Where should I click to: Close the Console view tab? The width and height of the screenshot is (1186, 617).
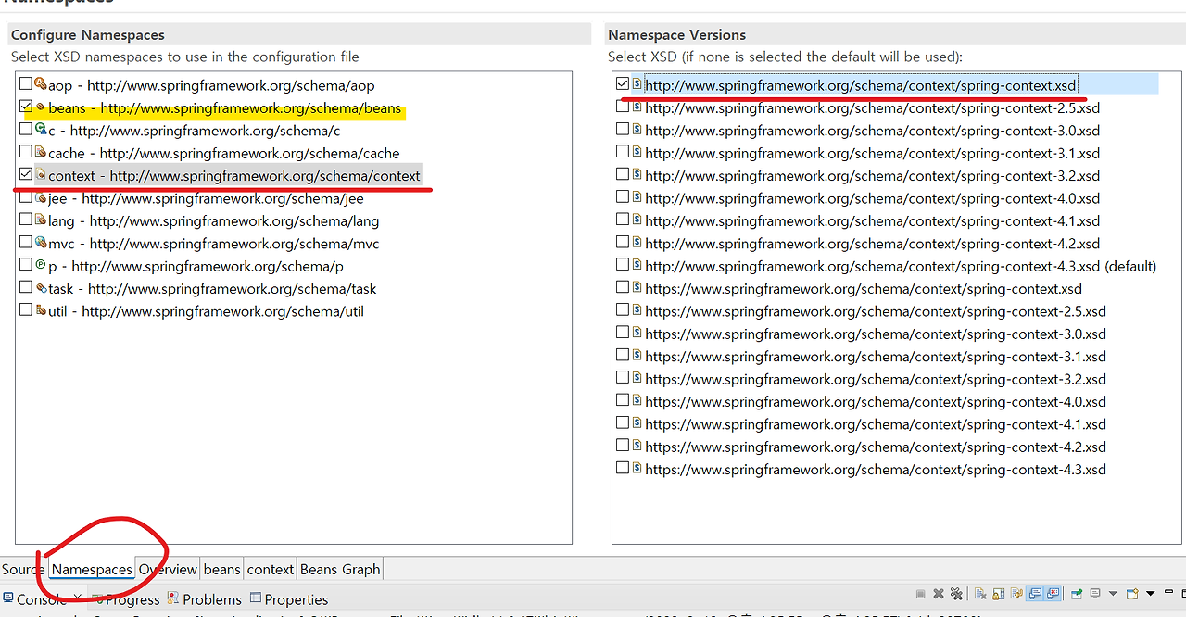tap(78, 598)
